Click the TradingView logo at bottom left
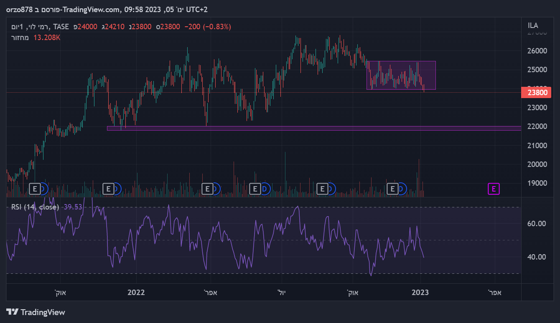560x323 pixels. (x=36, y=312)
